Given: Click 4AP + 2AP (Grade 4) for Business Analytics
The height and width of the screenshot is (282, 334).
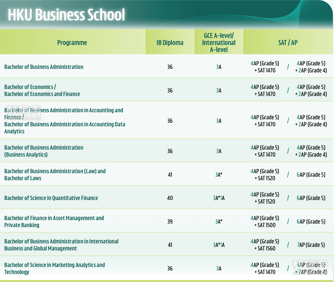Looking at the screenshot, I should 311,151.
